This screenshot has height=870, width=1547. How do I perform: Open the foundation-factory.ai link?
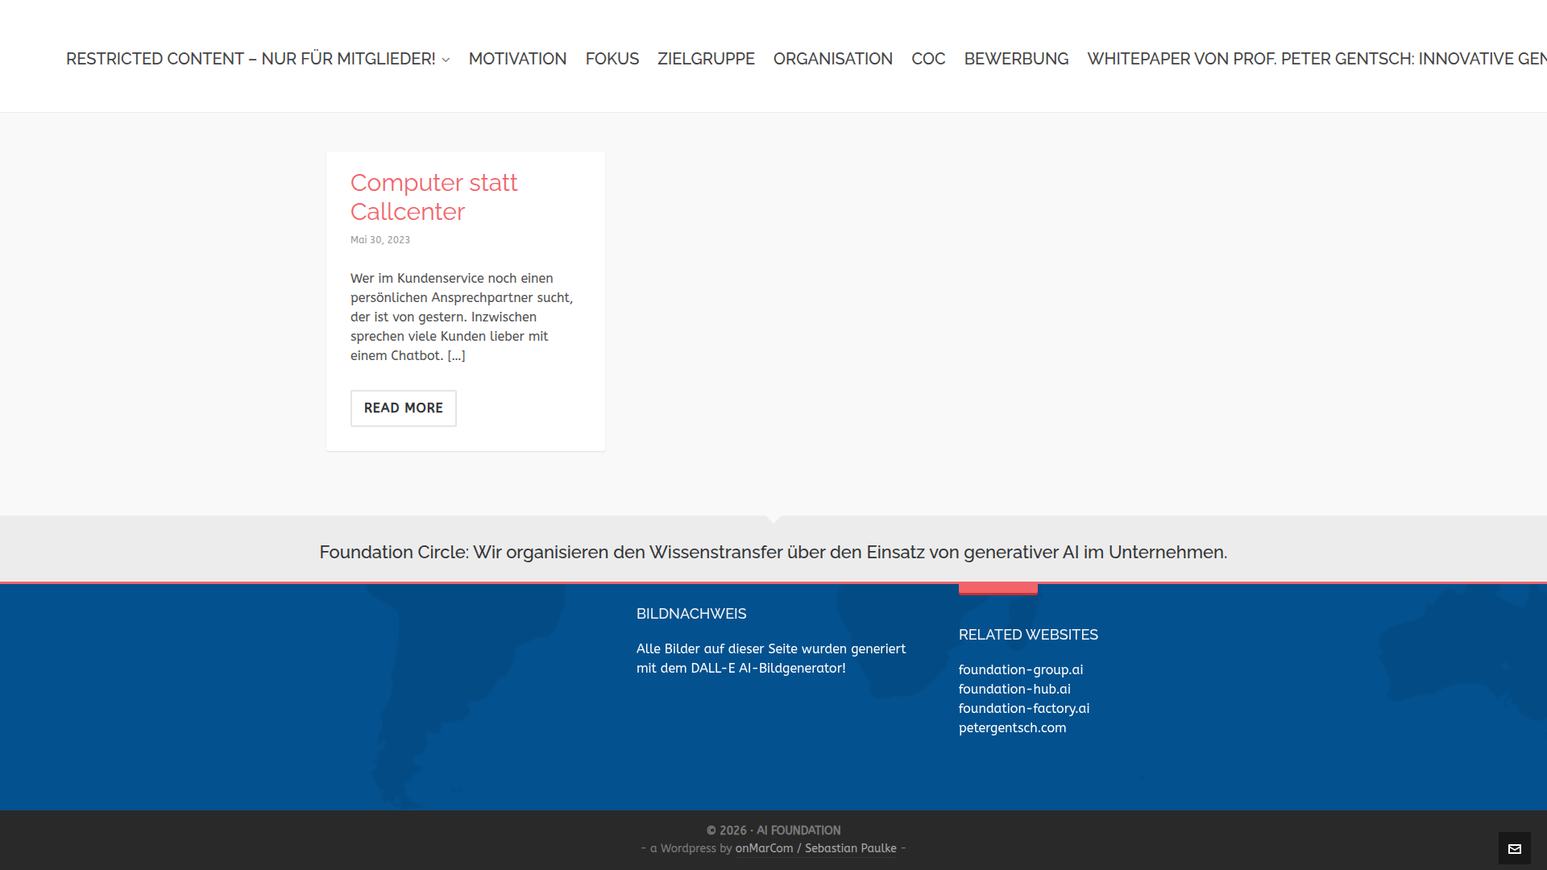[1024, 708]
